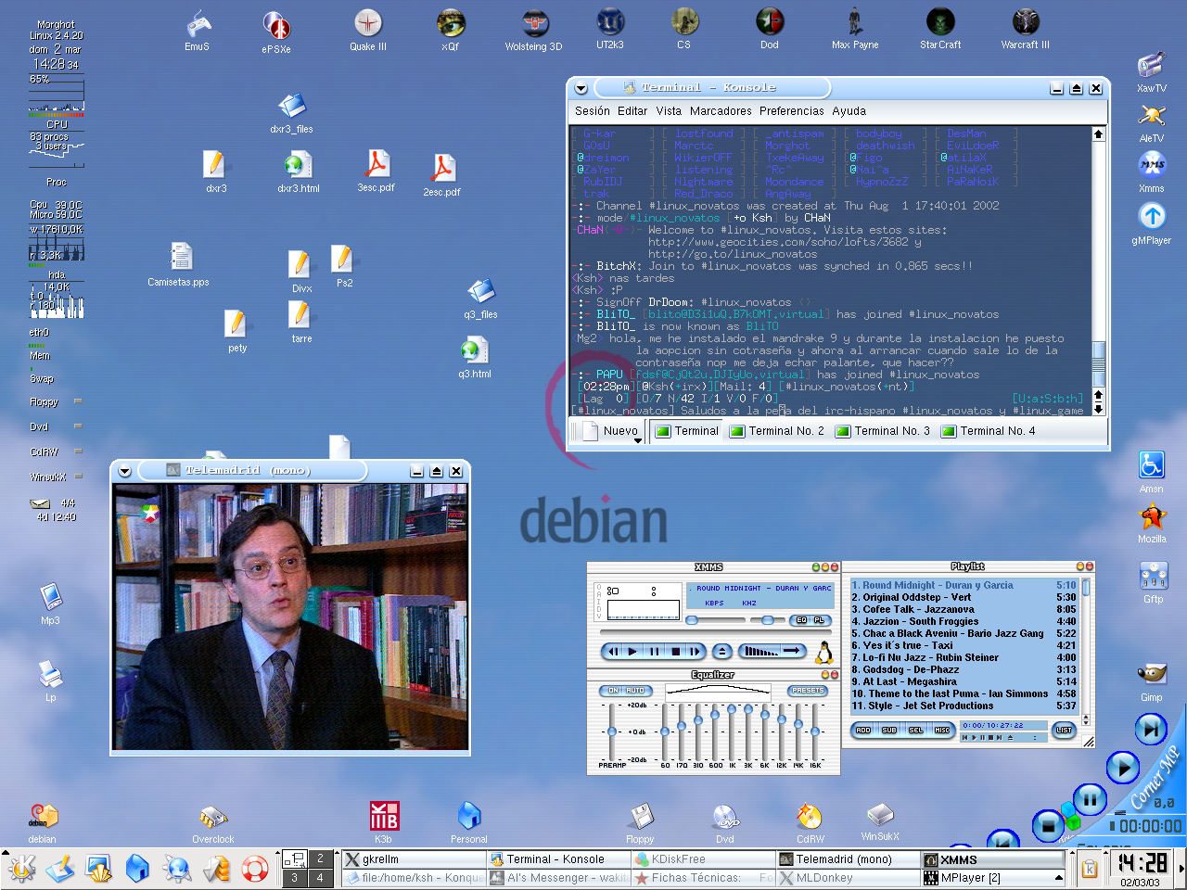Select playlist track Cofee Talk - Jazzanova
1187x890 pixels.
pyautogui.click(x=964, y=610)
